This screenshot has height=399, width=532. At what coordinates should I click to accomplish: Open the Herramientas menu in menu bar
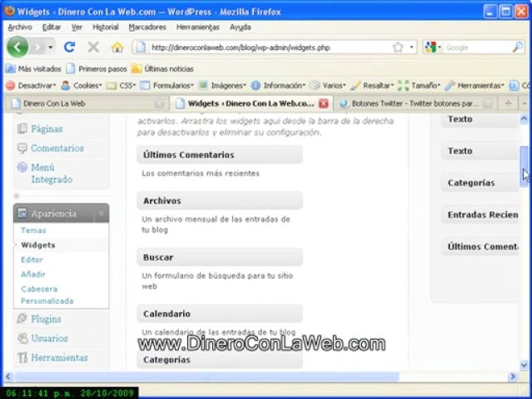click(x=198, y=27)
